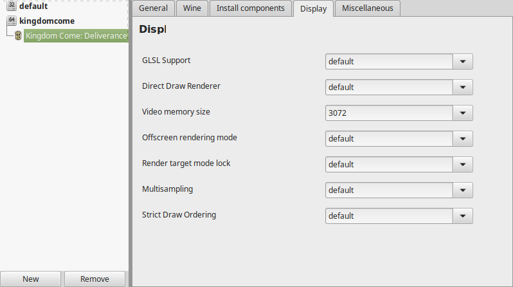Expand the Multisampling dropdown arrow
Viewport: 513px width, 287px height.
[x=463, y=190]
